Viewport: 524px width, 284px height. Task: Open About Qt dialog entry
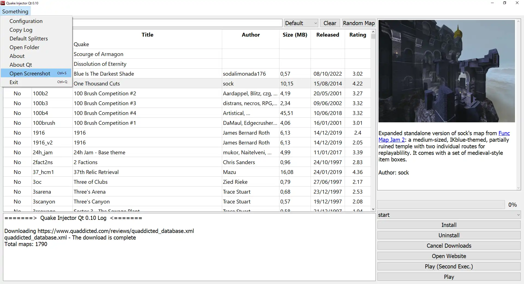36,65
